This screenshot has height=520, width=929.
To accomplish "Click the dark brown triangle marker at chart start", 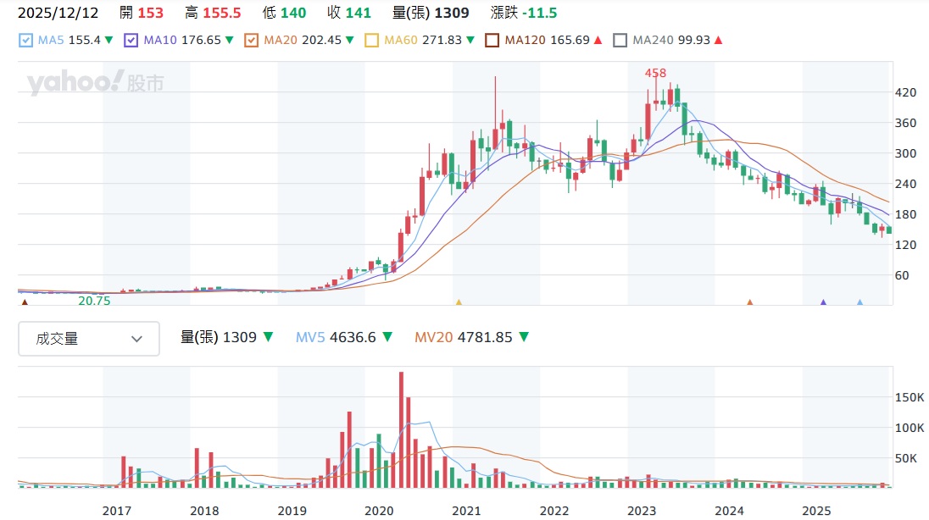I will tap(25, 301).
